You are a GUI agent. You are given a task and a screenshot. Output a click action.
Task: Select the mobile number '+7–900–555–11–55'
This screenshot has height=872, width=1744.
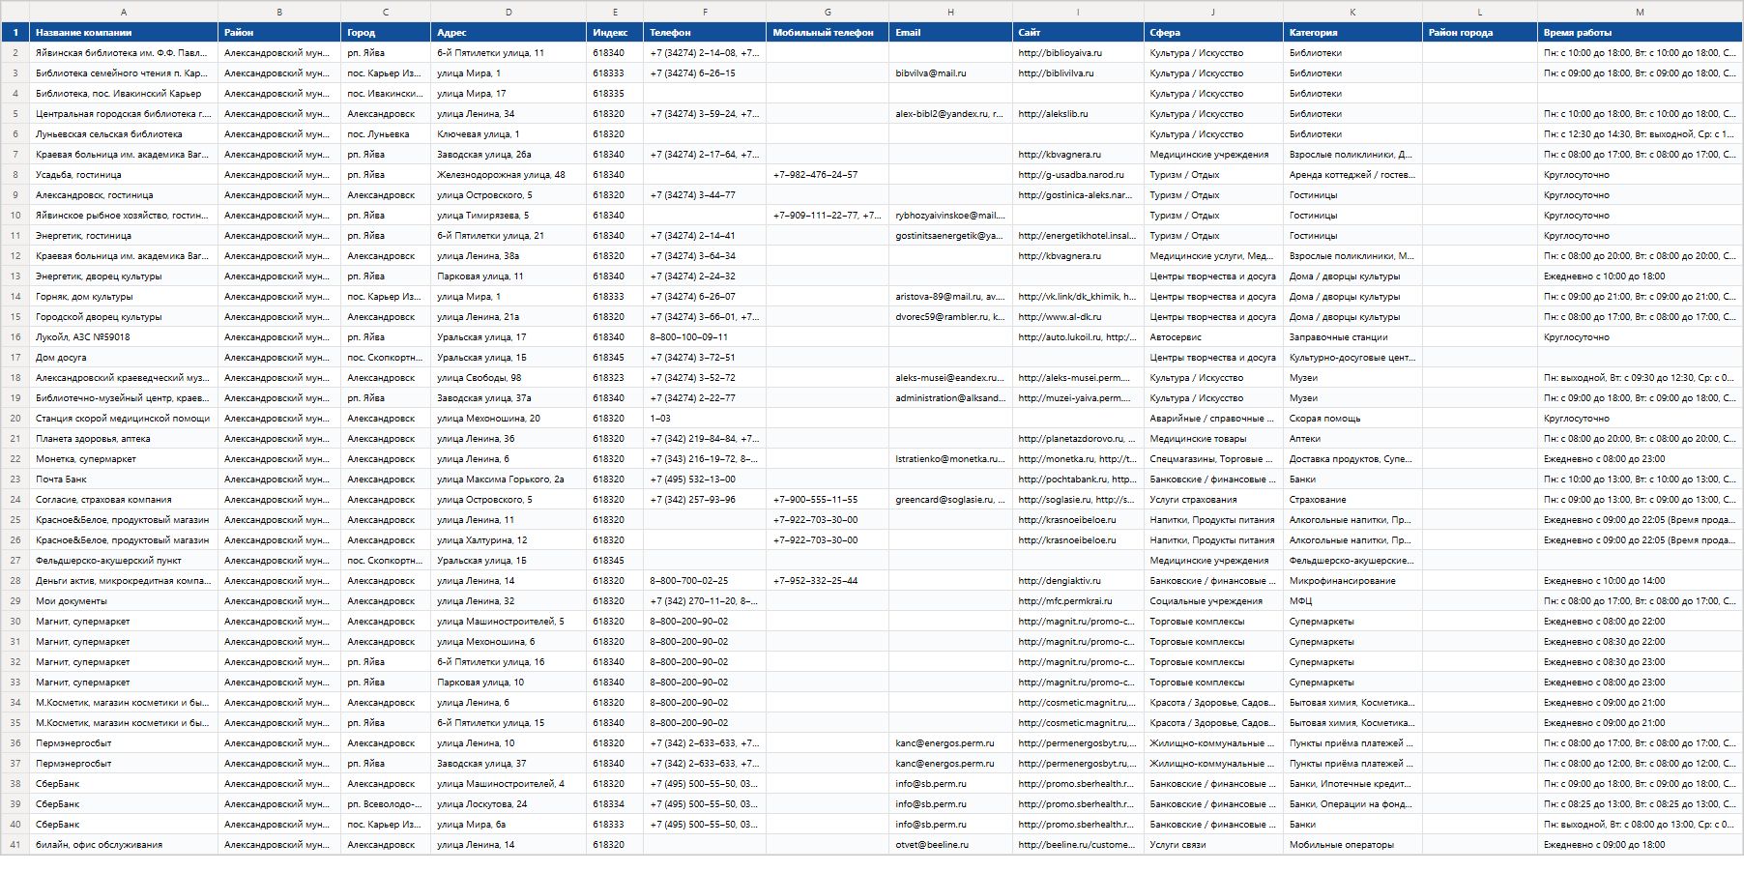click(x=828, y=500)
